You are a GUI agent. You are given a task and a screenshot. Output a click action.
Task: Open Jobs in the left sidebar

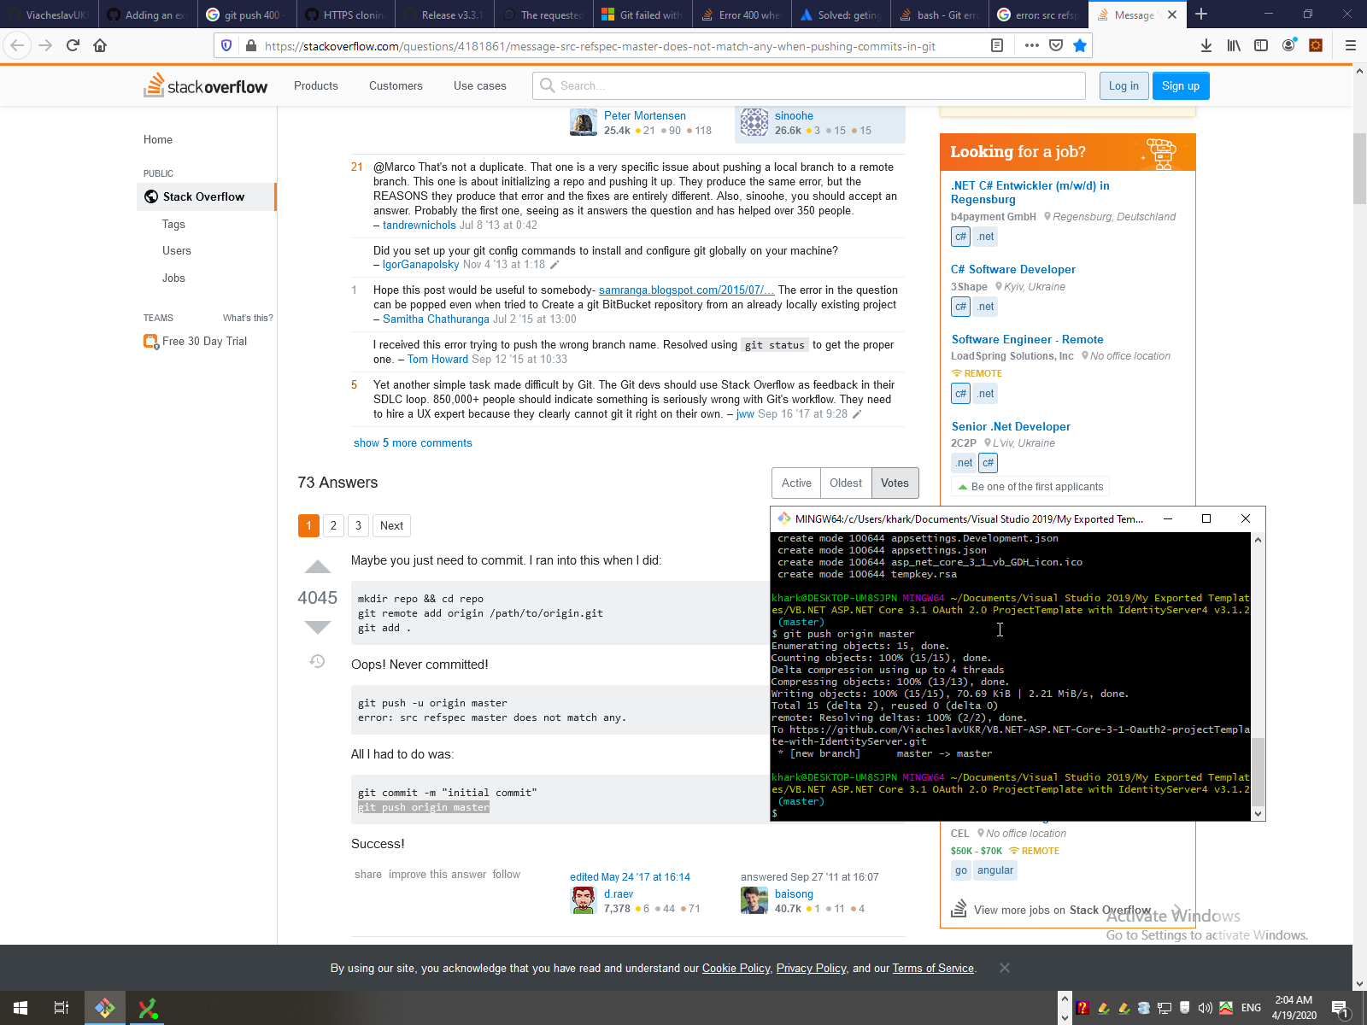tap(173, 278)
